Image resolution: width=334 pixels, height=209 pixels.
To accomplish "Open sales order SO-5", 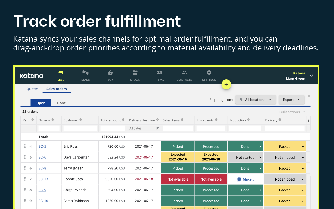I will click(42, 146).
